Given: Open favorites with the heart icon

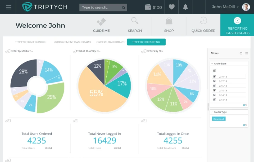Looking at the screenshot, I should coord(171,7).
